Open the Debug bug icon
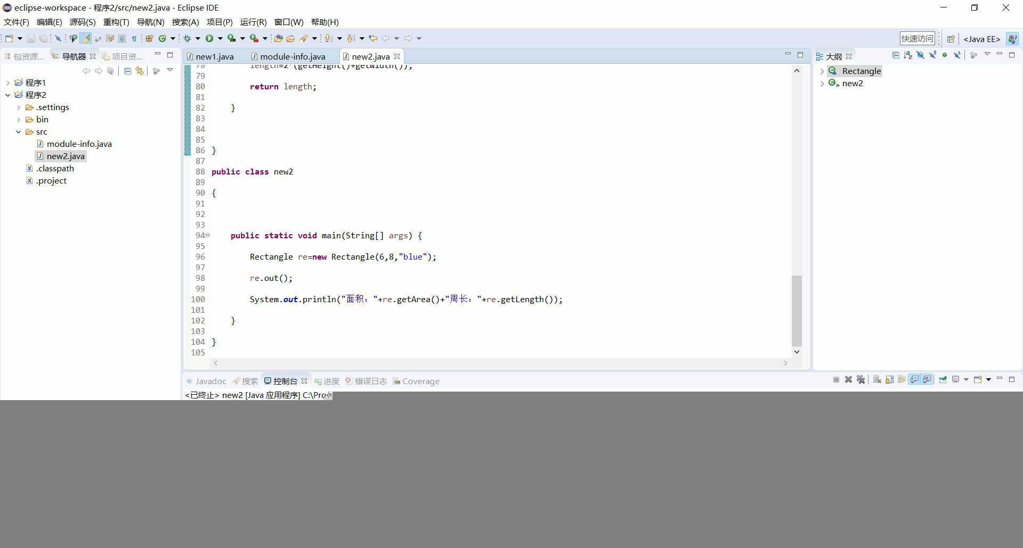The height and width of the screenshot is (548, 1023). 187,38
